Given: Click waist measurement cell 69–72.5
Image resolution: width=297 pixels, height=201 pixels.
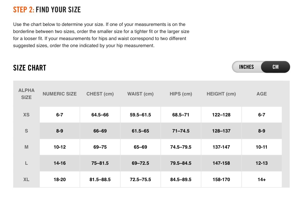Looking at the screenshot, I should [x=140, y=163].
